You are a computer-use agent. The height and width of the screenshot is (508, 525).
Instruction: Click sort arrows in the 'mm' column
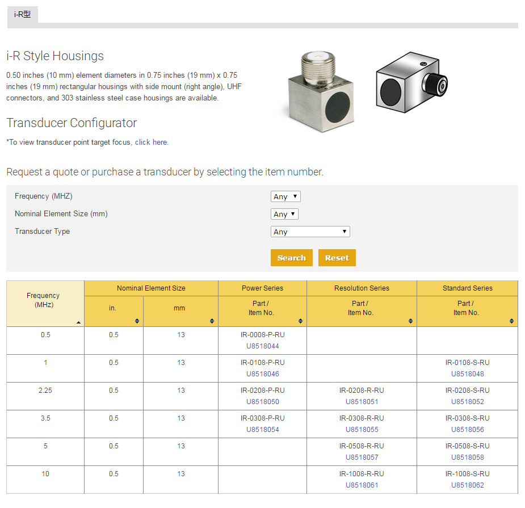pos(212,321)
